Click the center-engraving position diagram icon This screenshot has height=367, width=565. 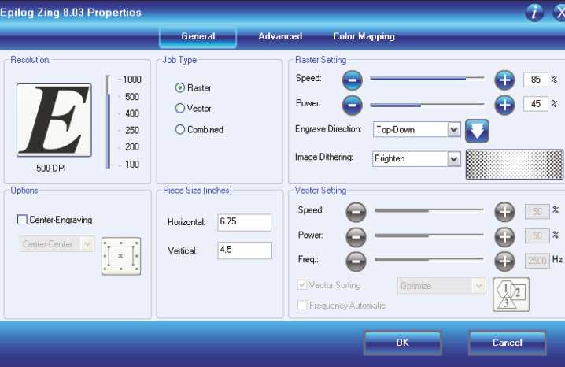[x=121, y=256]
